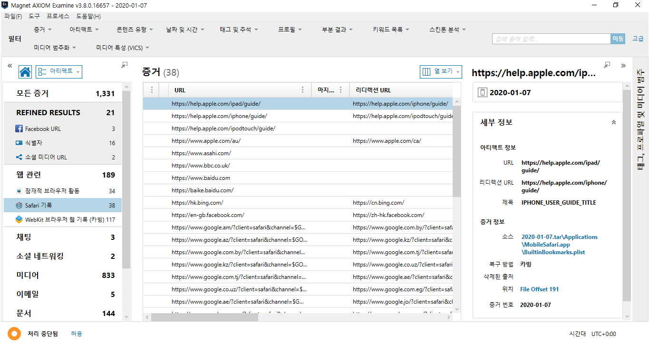Click the evidence table horizontal scrollbar
Image resolution: width=649 pixels, height=346 pixels.
tap(204, 317)
